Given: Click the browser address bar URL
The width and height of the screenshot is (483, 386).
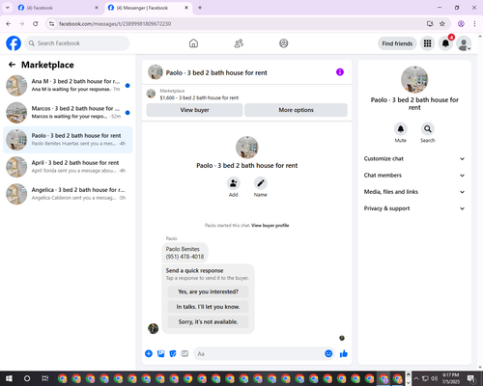Looking at the screenshot, I should click(x=115, y=24).
